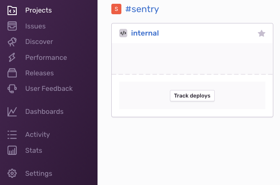The height and width of the screenshot is (185, 280).
Task: Select the Discover telescope icon
Action: pyautogui.click(x=12, y=42)
